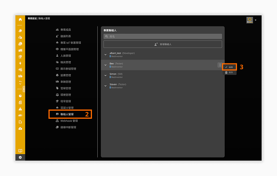Open the gear settings icon at the sidebar bottom
Screen dimensions: 277x176
[20, 157]
